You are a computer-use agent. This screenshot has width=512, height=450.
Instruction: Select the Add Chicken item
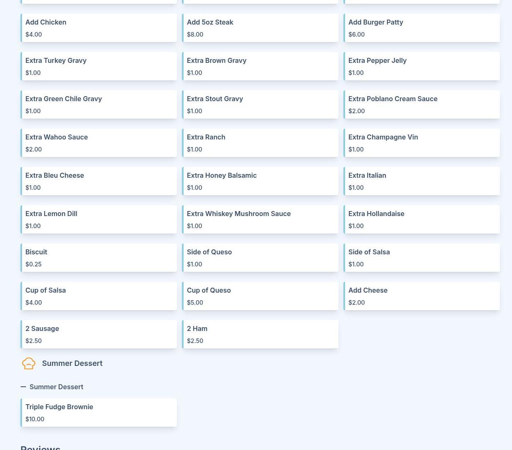click(99, 28)
